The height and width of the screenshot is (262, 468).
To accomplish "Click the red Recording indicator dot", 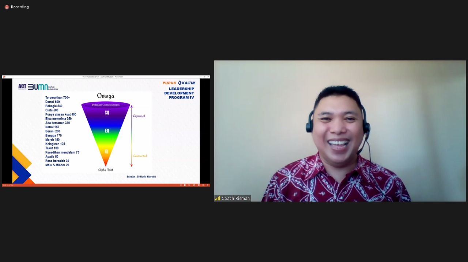I will pyautogui.click(x=7, y=7).
